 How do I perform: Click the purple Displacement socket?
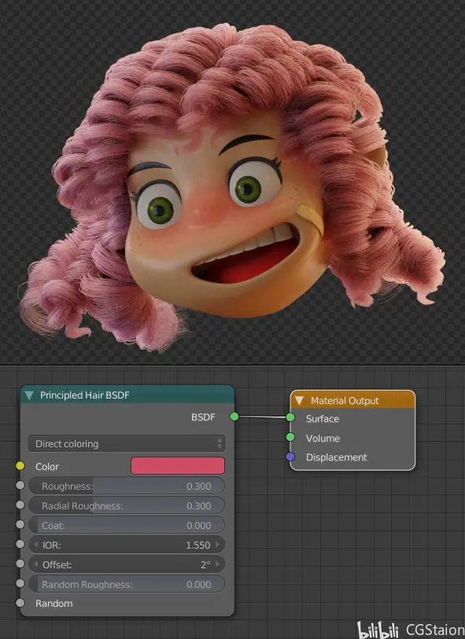(290, 457)
